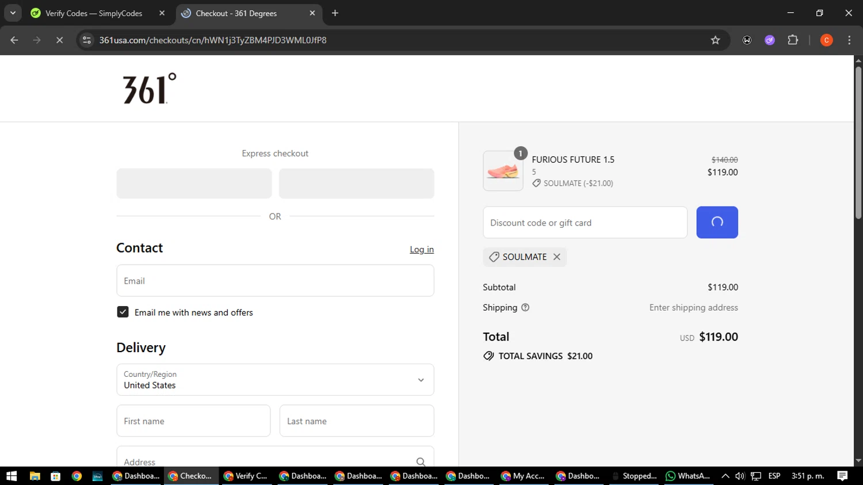Open the Chrome profile C avatar
Screen dimensions: 863x485
pos(826,40)
